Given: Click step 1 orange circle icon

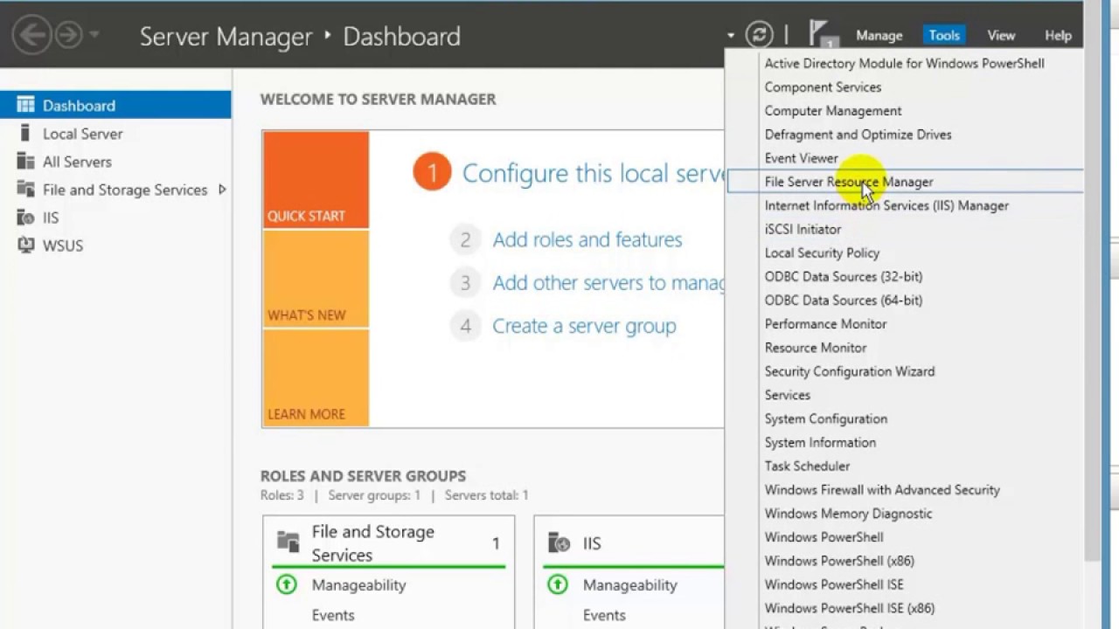Looking at the screenshot, I should click(x=432, y=172).
